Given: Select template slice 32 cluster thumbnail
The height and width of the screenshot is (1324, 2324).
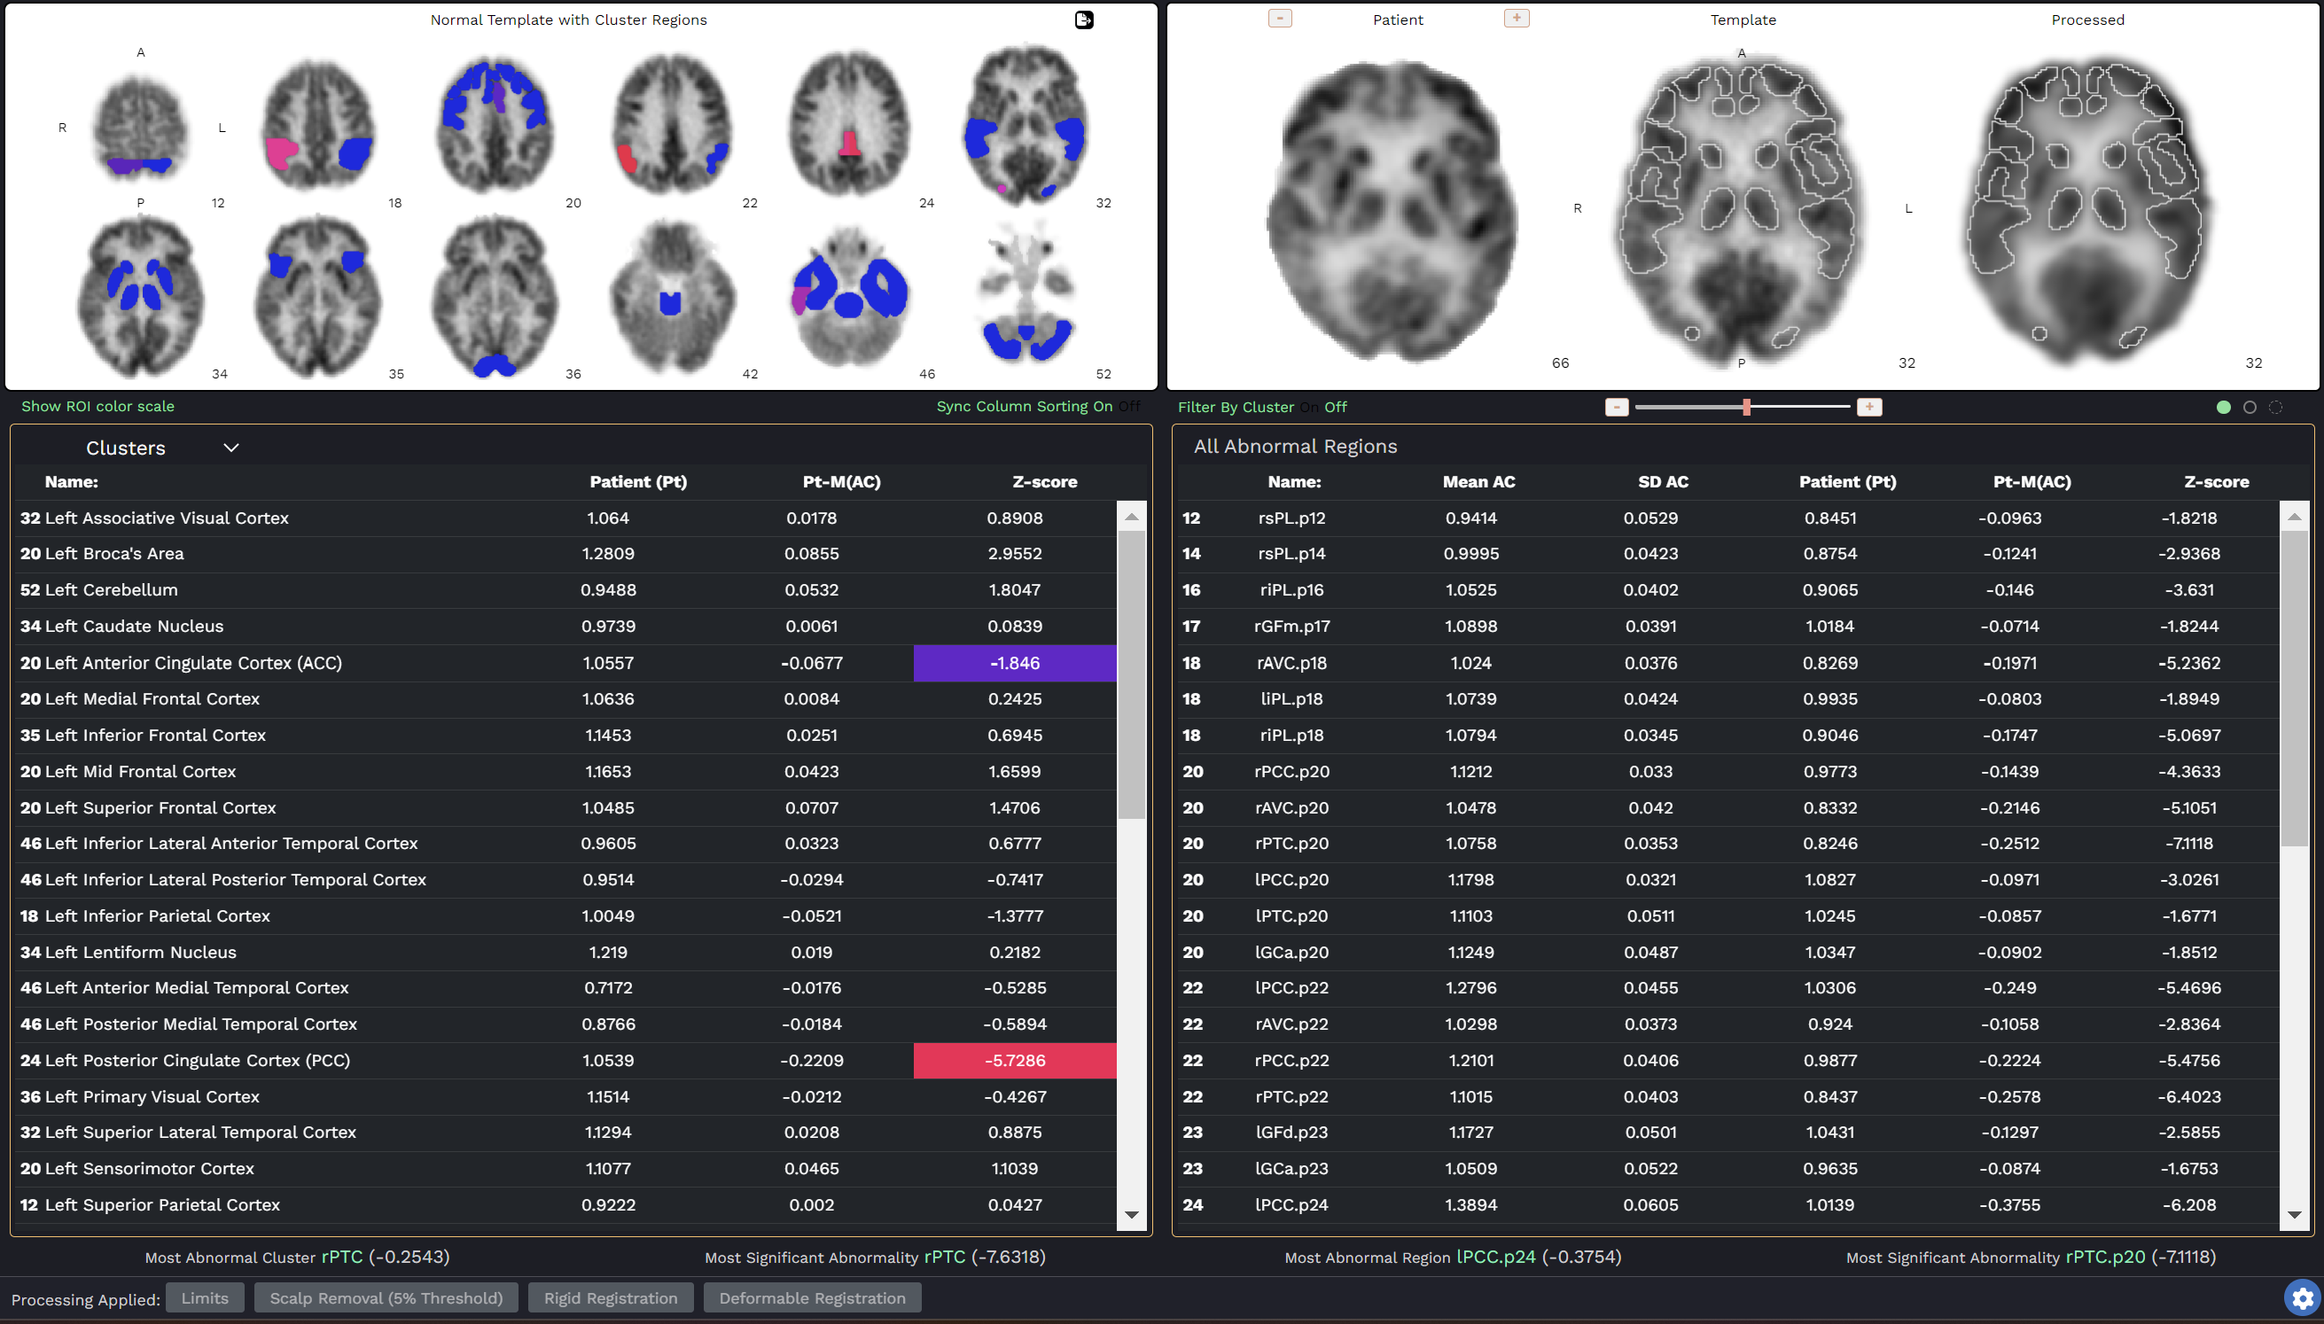Looking at the screenshot, I should coord(1025,124).
